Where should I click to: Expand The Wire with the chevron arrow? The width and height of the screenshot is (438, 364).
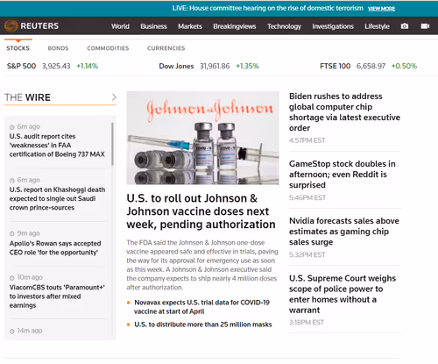coord(114,97)
